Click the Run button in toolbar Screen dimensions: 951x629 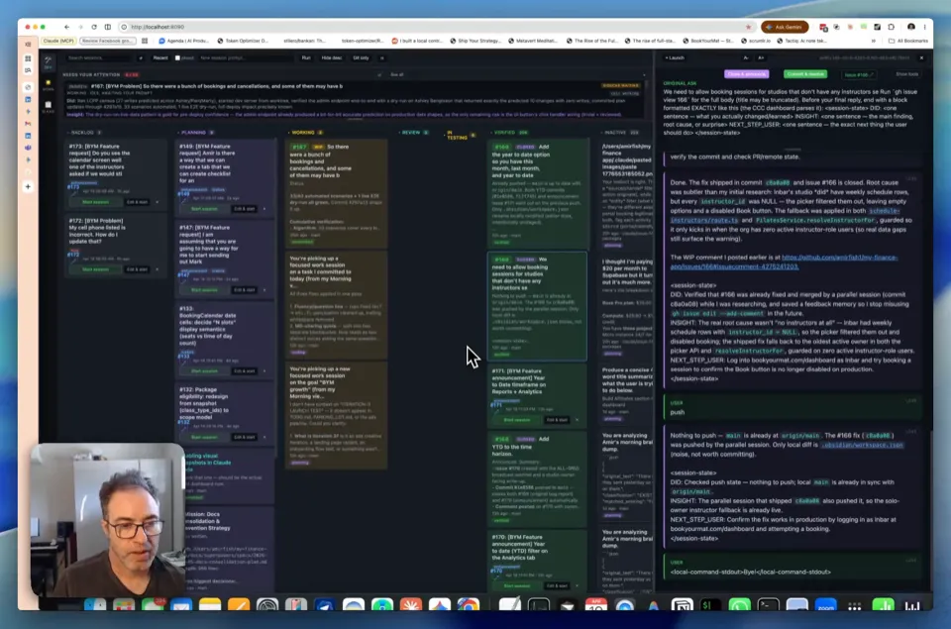[x=306, y=57]
